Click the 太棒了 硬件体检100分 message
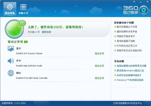Image resolution: width=151 pixels, height=106 pixels. (55, 27)
